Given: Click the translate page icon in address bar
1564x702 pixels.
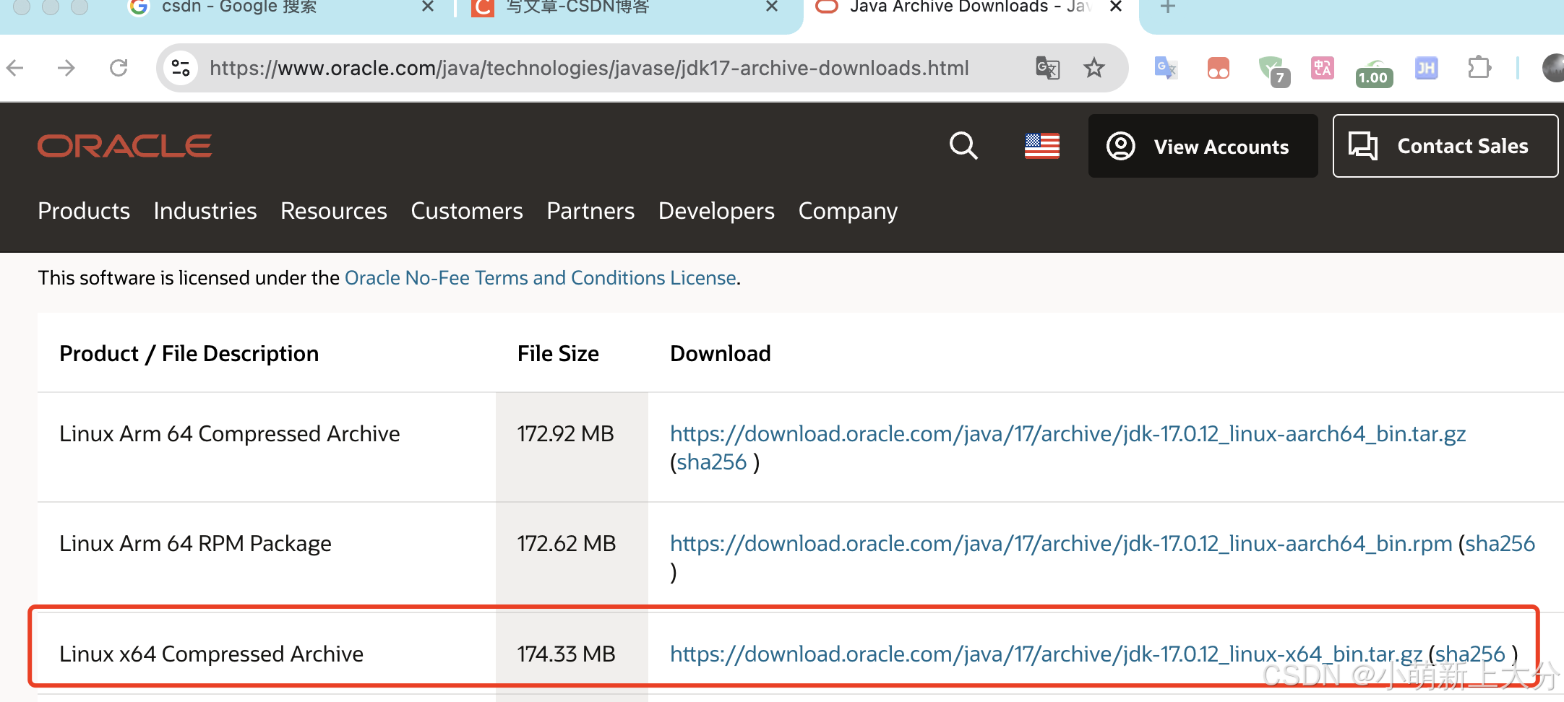Looking at the screenshot, I should (1047, 69).
